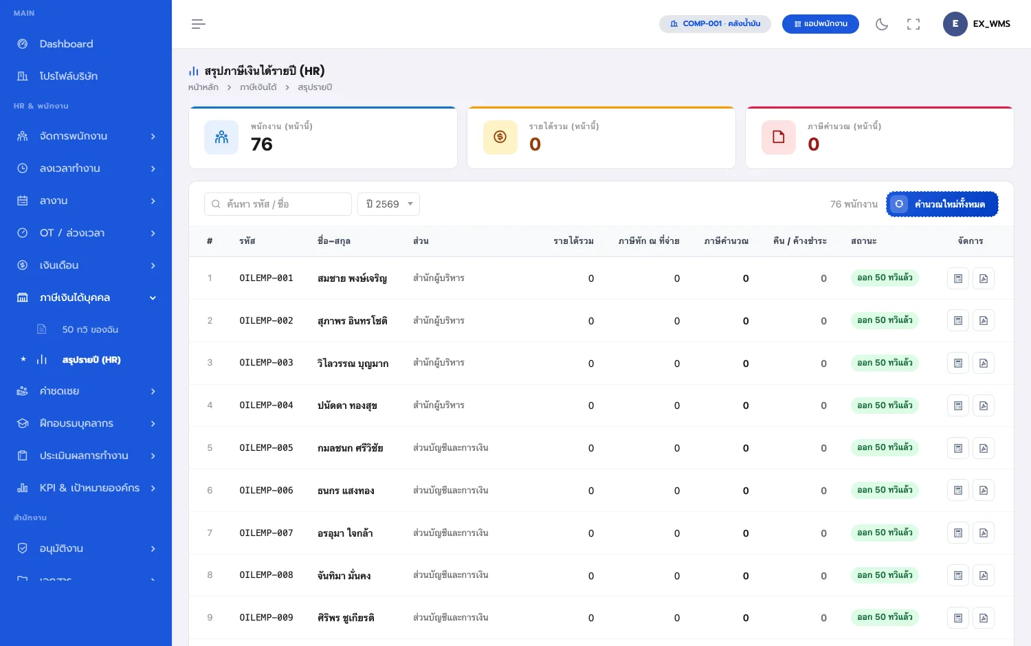Open the อนุมัติงาน sidebar menu
Screen dimensions: 1031x646
[x=86, y=548]
